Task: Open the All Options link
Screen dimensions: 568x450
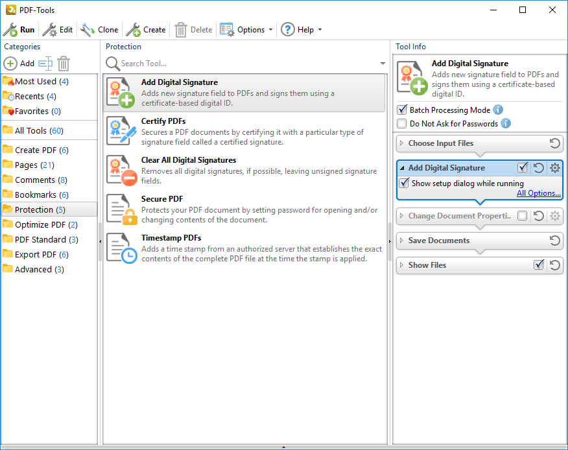Action: click(538, 193)
